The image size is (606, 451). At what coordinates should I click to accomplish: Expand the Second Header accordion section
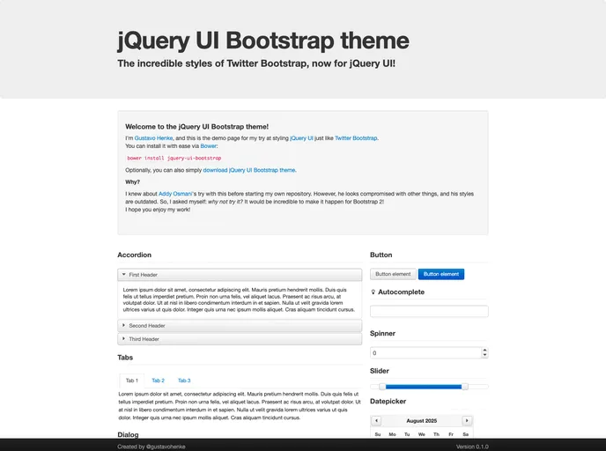(x=240, y=325)
